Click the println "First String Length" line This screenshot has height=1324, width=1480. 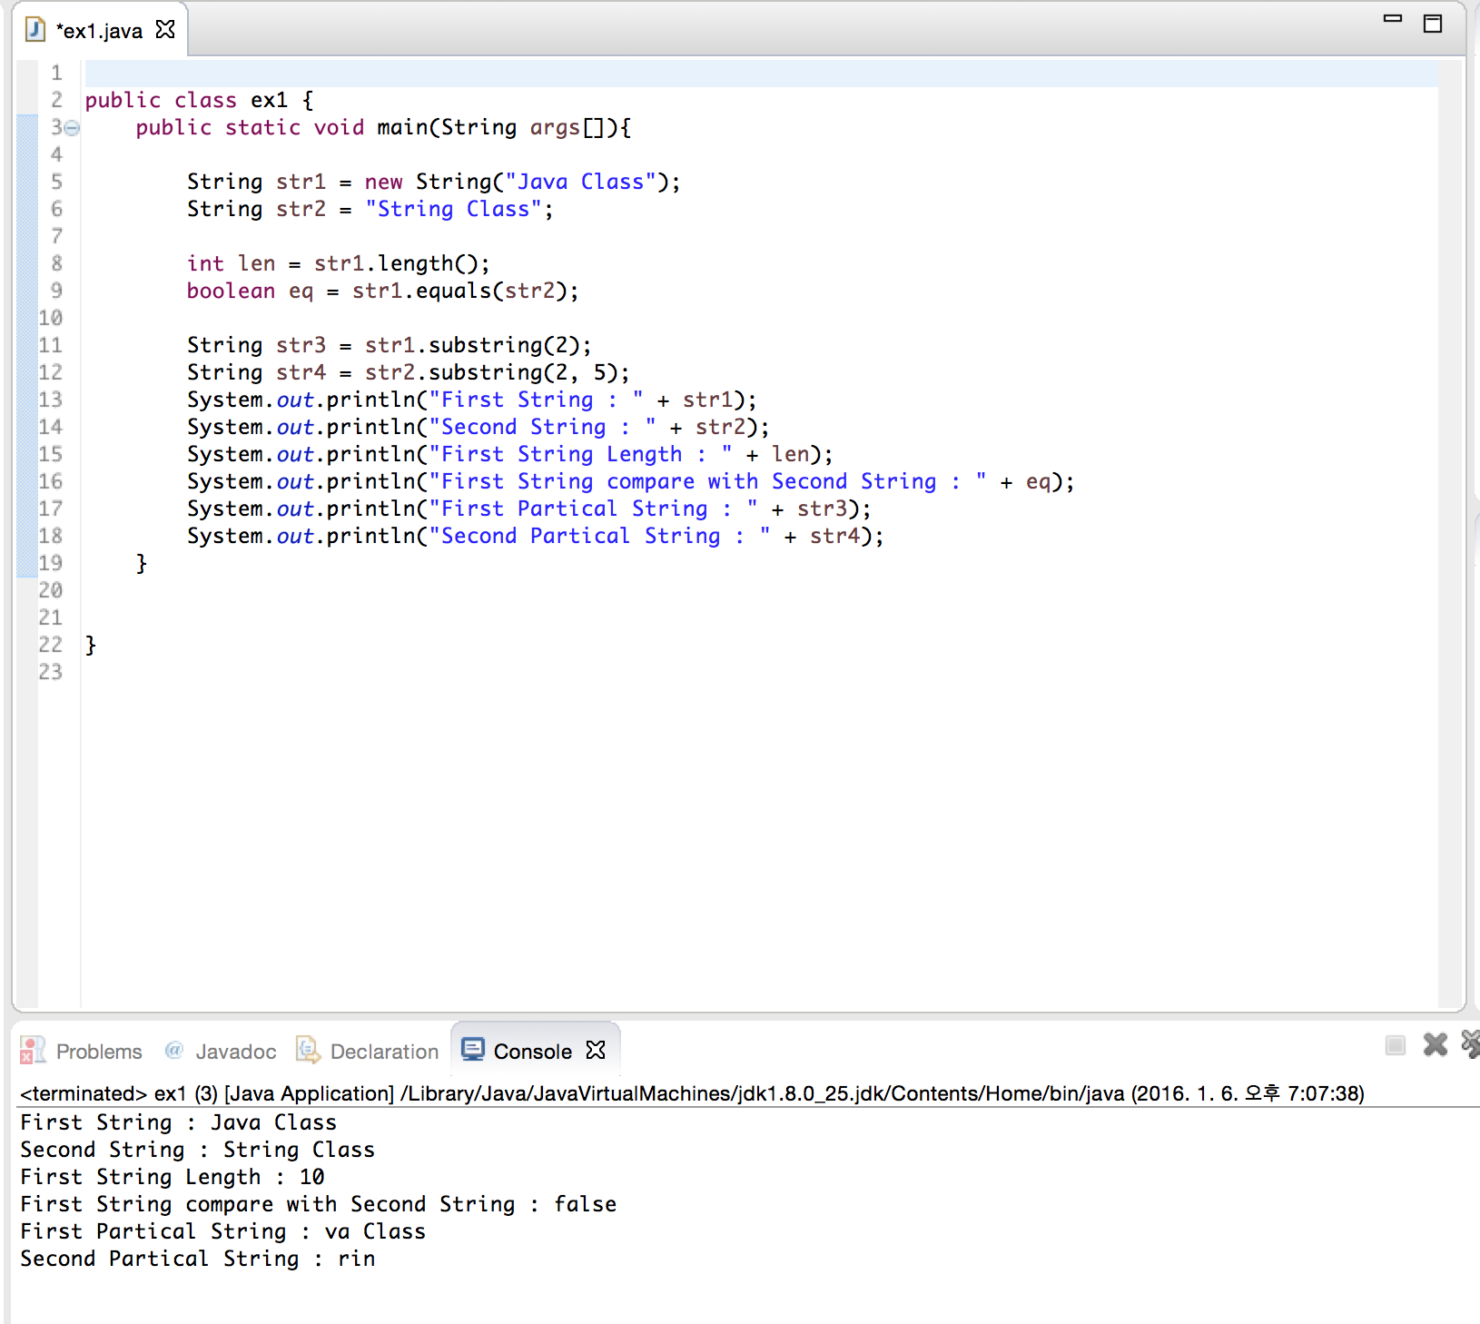click(x=510, y=455)
